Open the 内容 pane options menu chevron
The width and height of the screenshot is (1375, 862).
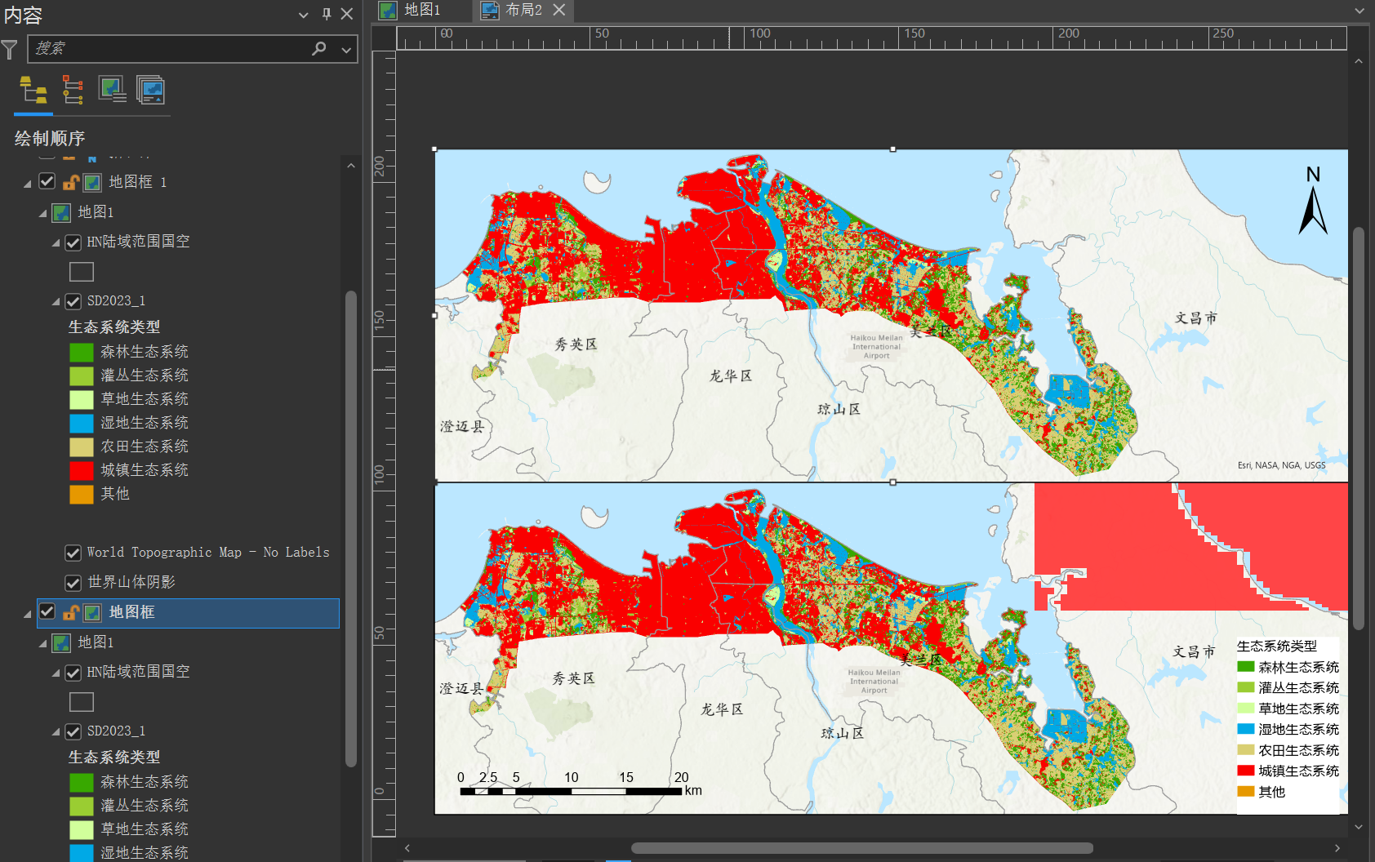pos(304,15)
